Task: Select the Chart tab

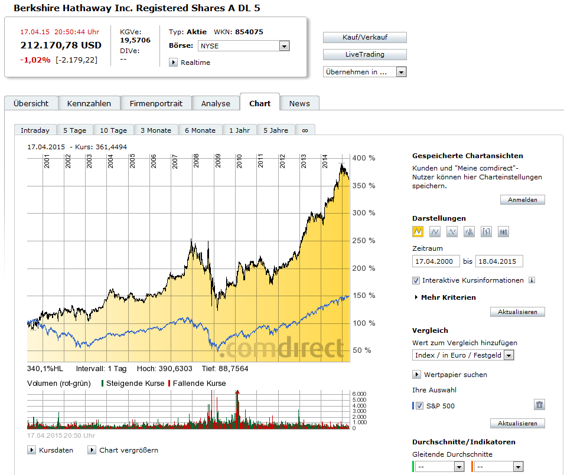Action: coord(260,103)
